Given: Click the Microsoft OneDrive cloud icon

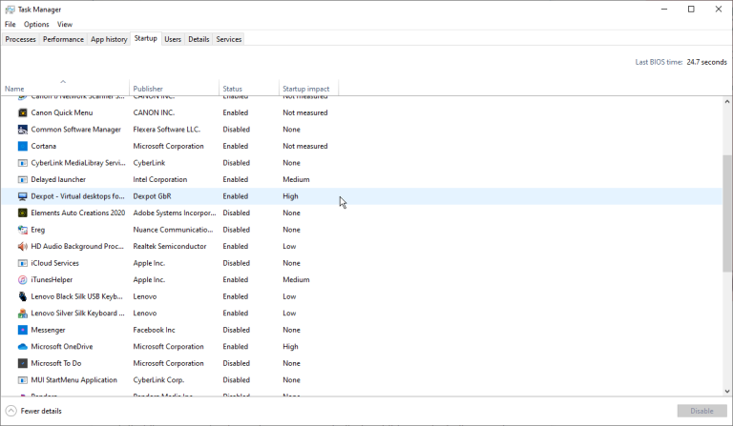Looking at the screenshot, I should [x=23, y=347].
